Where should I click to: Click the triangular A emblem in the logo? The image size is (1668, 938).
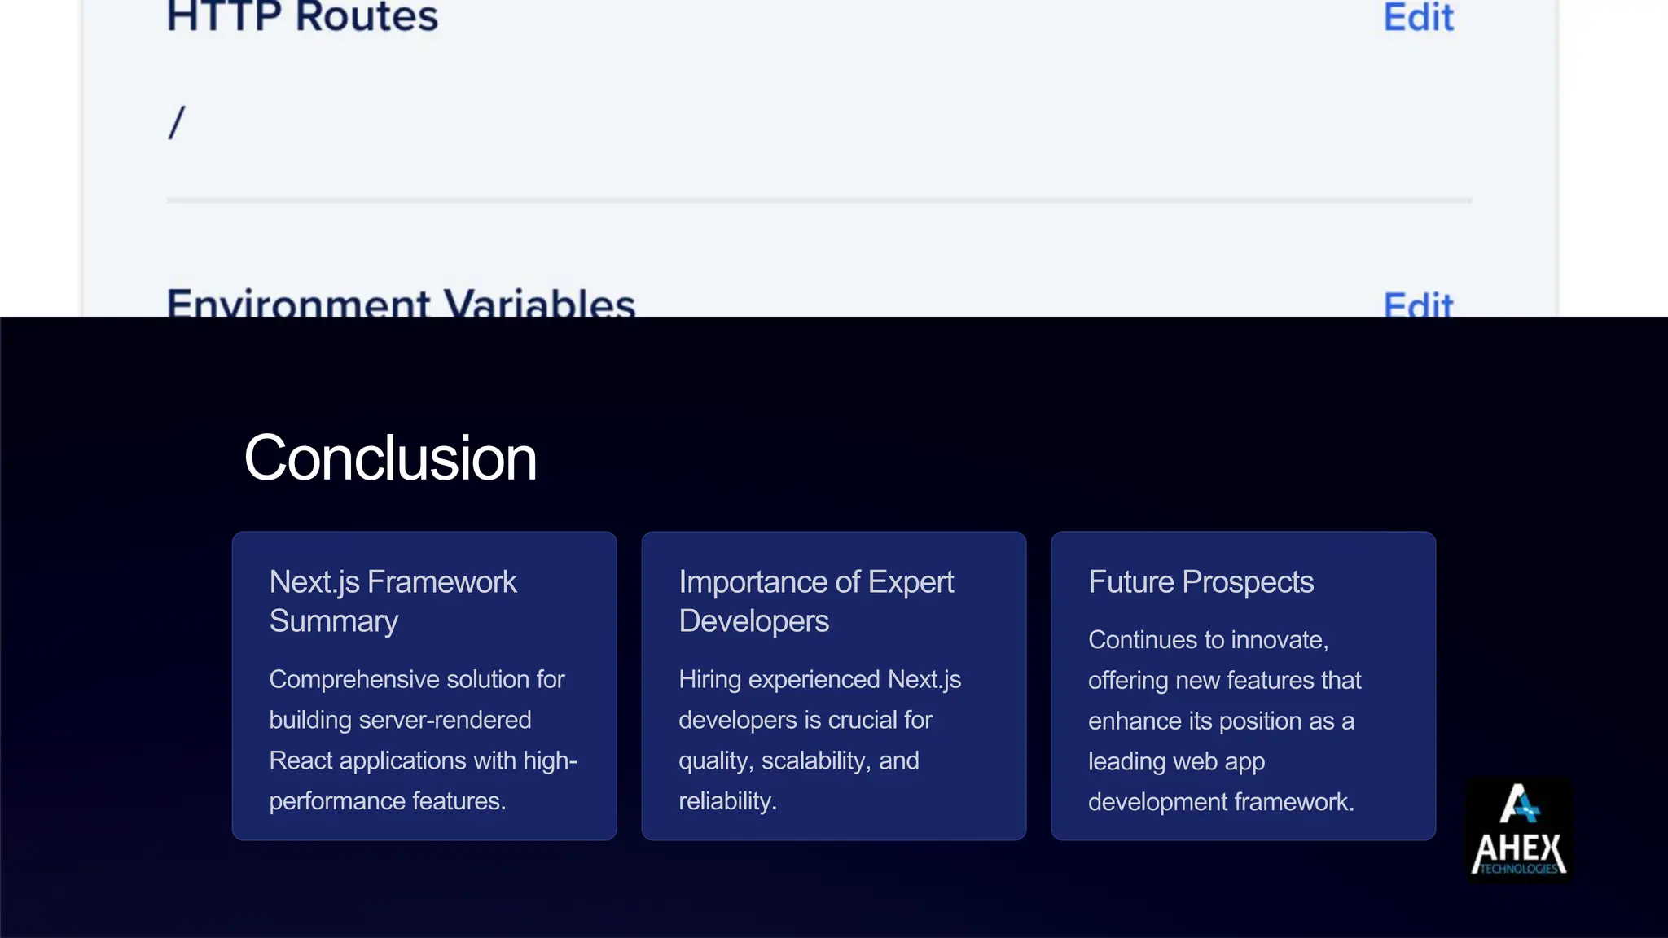coord(1519,804)
